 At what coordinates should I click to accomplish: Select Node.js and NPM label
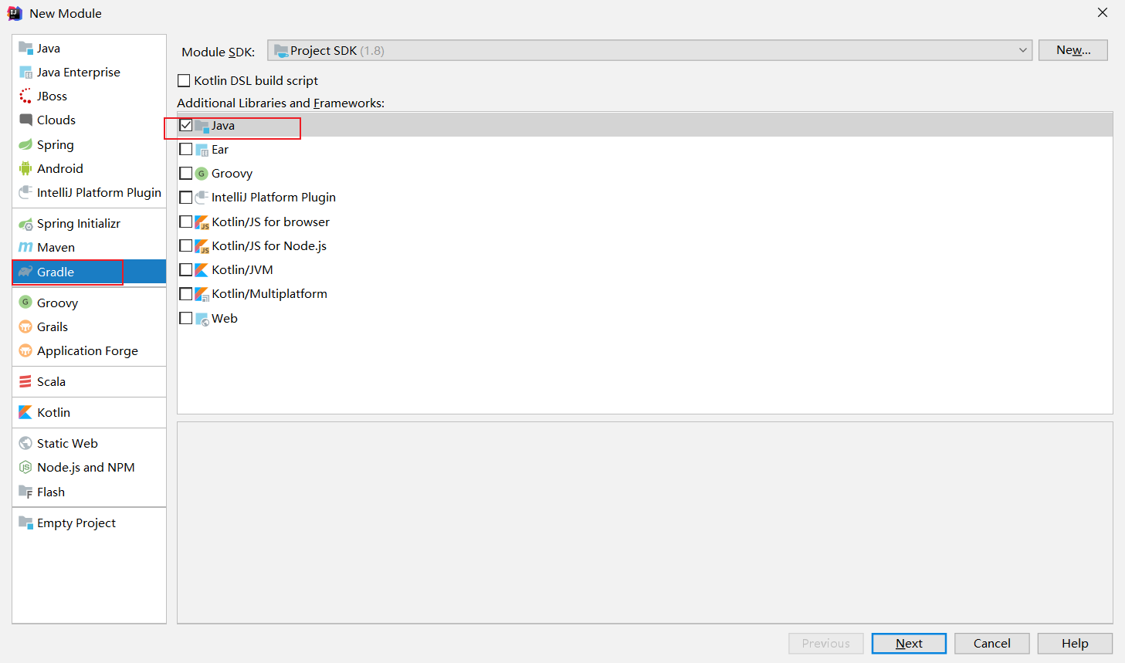86,468
